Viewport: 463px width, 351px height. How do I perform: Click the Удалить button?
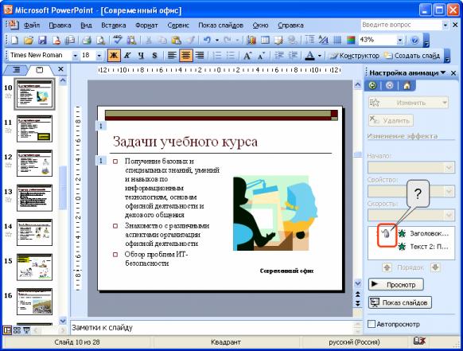tap(391, 120)
